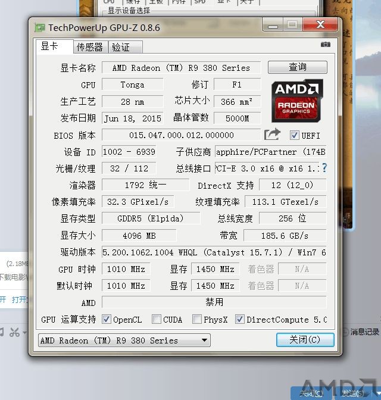Toggle the PhysX checkbox
The height and width of the screenshot is (400, 381).
pyautogui.click(x=197, y=320)
